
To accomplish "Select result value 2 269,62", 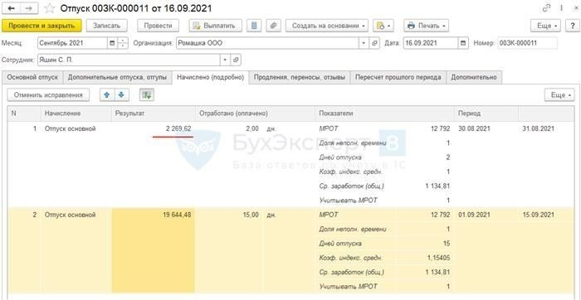I will 178,128.
